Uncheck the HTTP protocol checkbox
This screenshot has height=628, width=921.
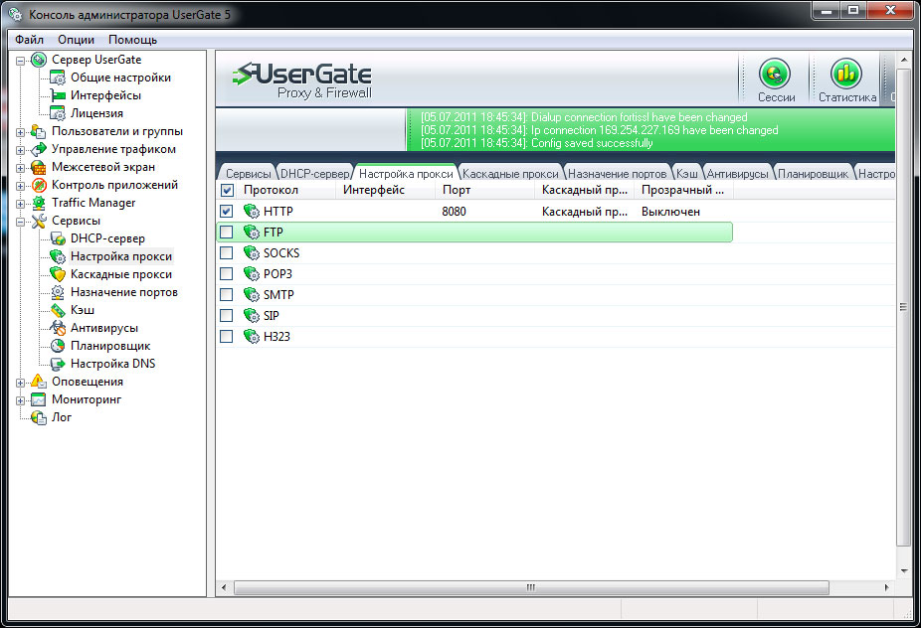click(x=226, y=212)
